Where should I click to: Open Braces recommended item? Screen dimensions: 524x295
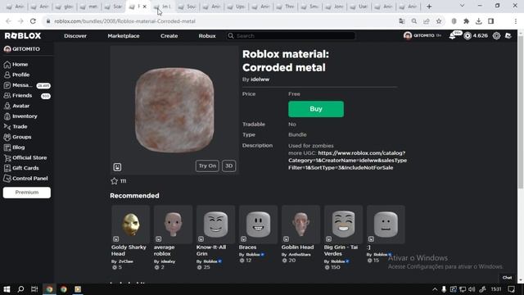pos(258,234)
